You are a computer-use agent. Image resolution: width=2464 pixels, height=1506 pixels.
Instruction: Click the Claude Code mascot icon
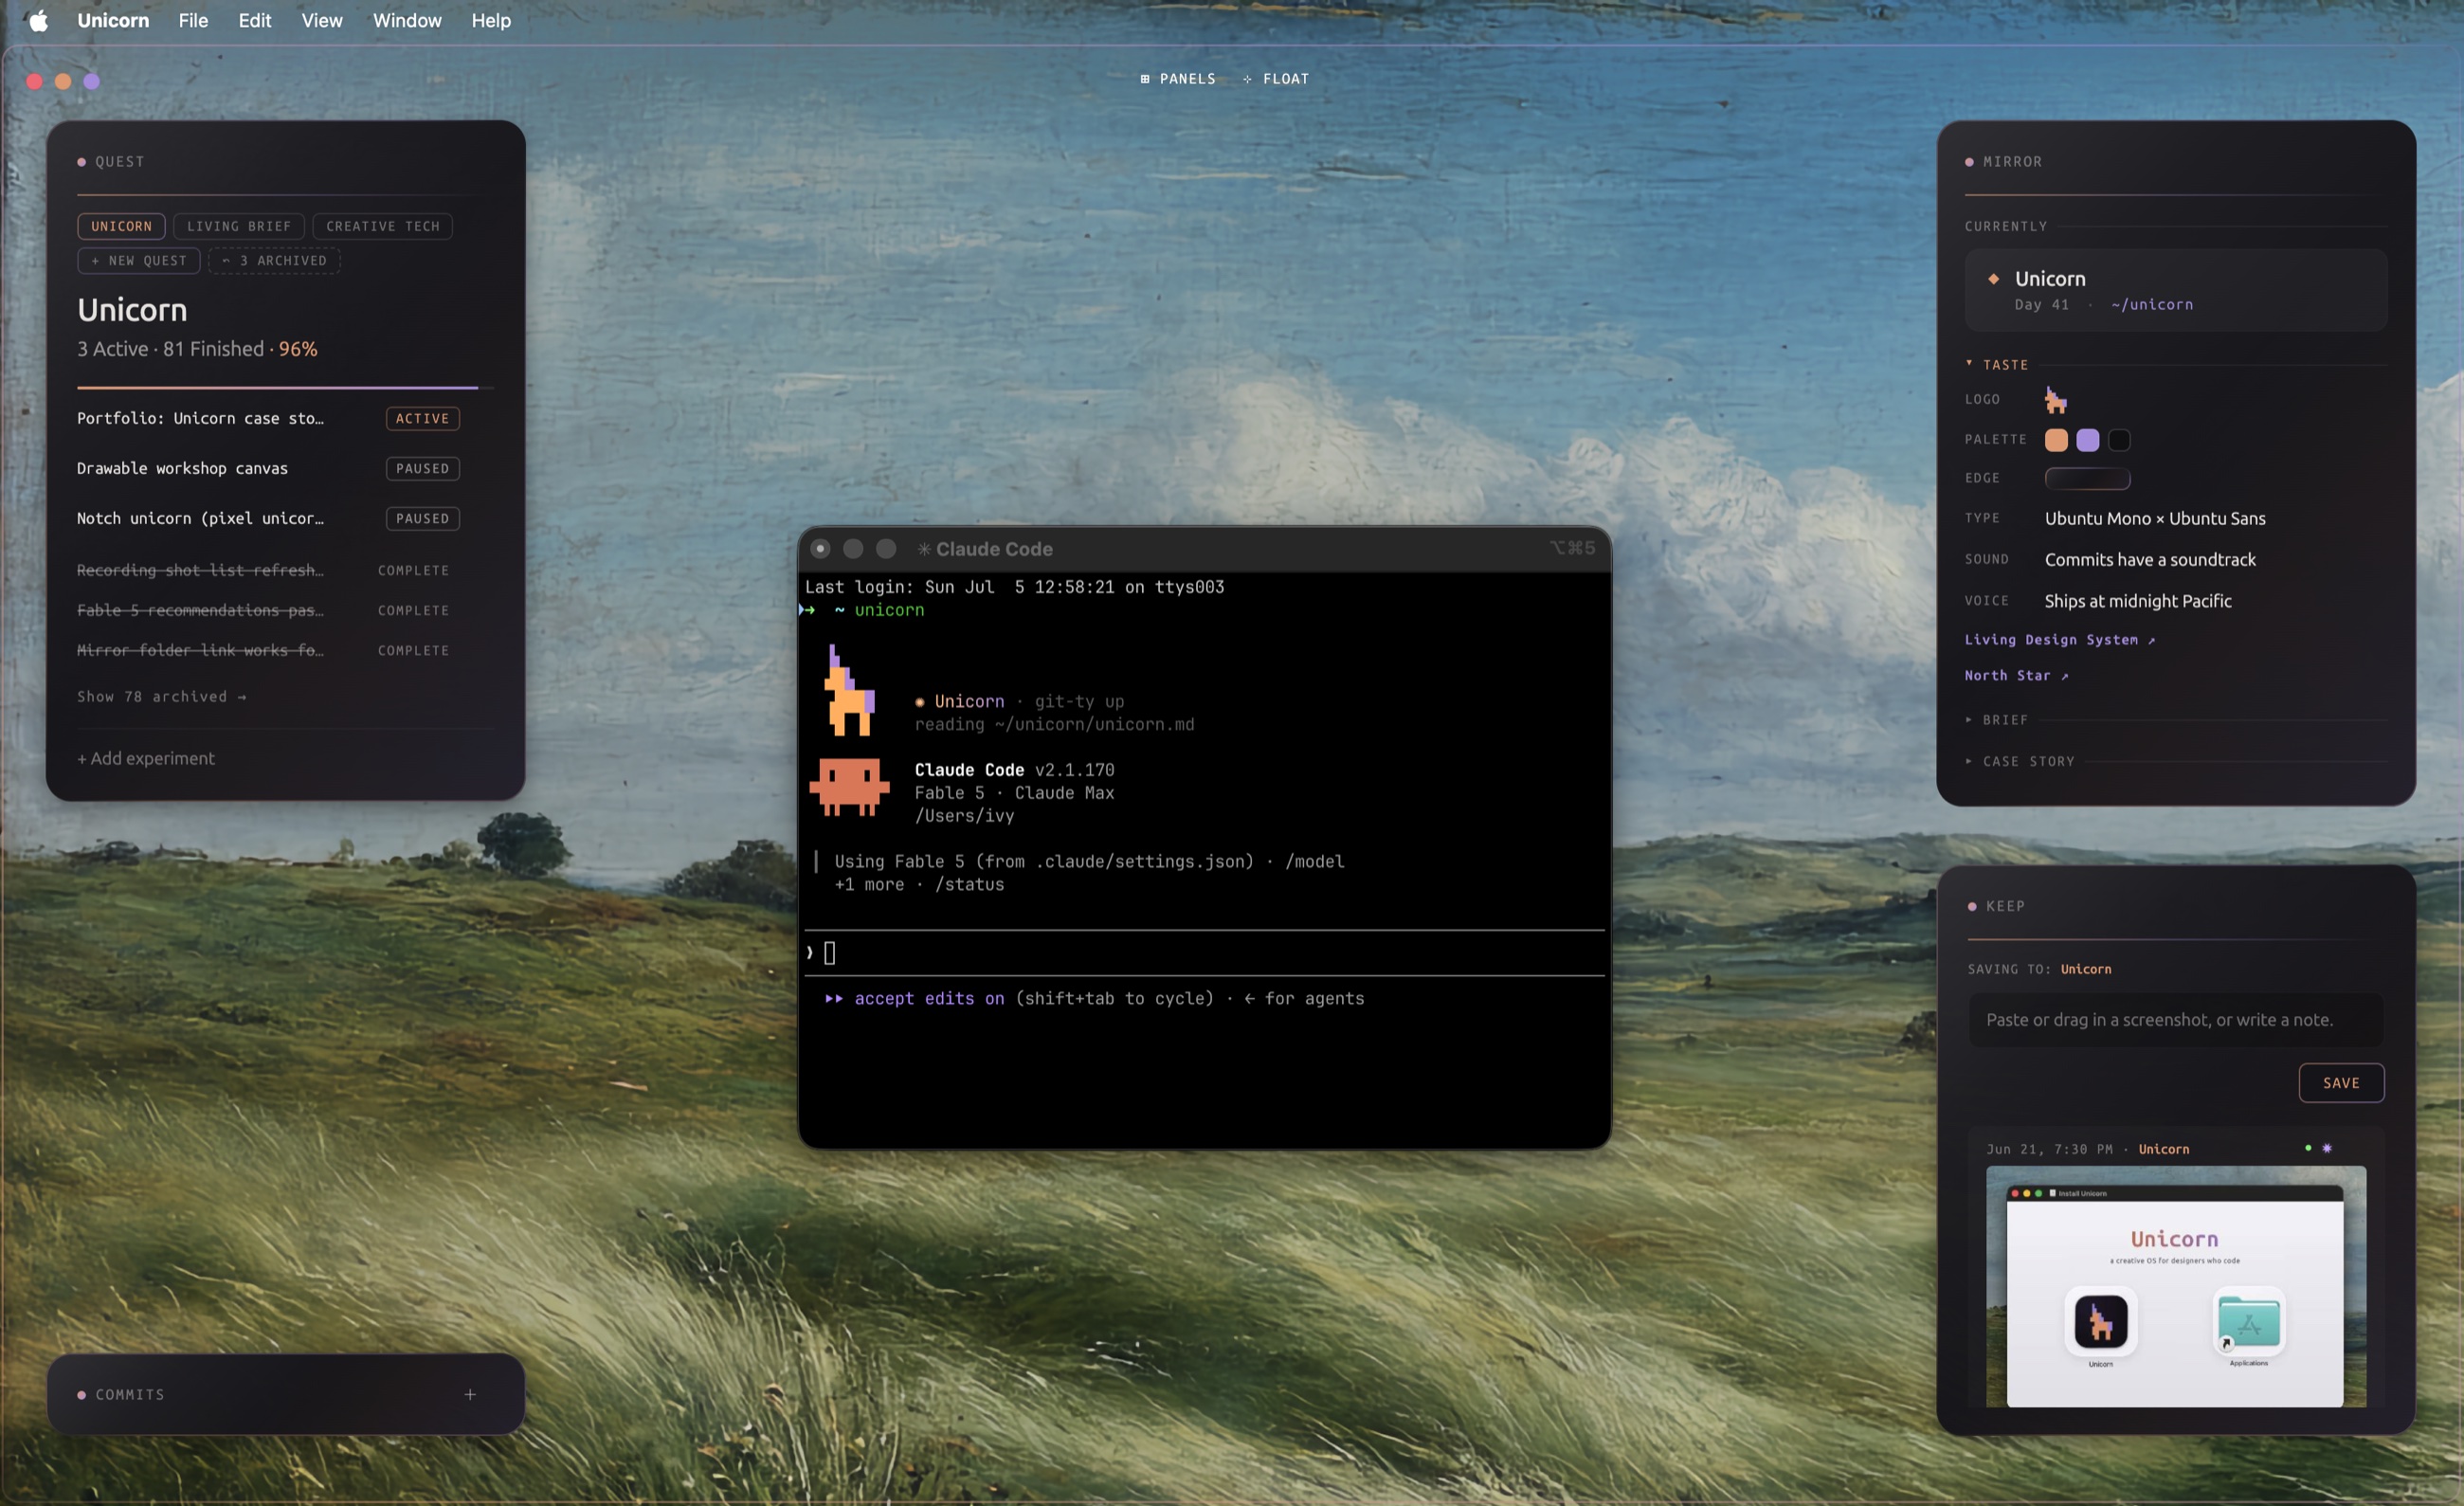tap(849, 787)
